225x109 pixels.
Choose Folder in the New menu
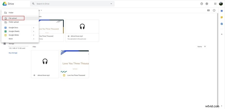20,13
